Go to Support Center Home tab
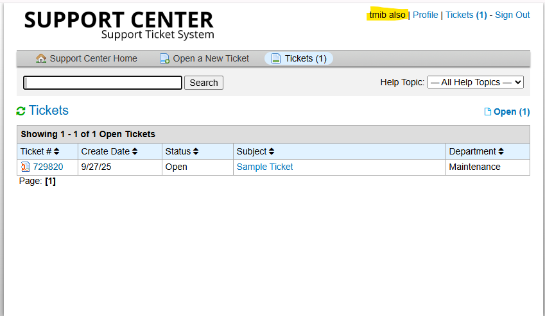Viewport: 545px width, 316px height. pyautogui.click(x=93, y=58)
